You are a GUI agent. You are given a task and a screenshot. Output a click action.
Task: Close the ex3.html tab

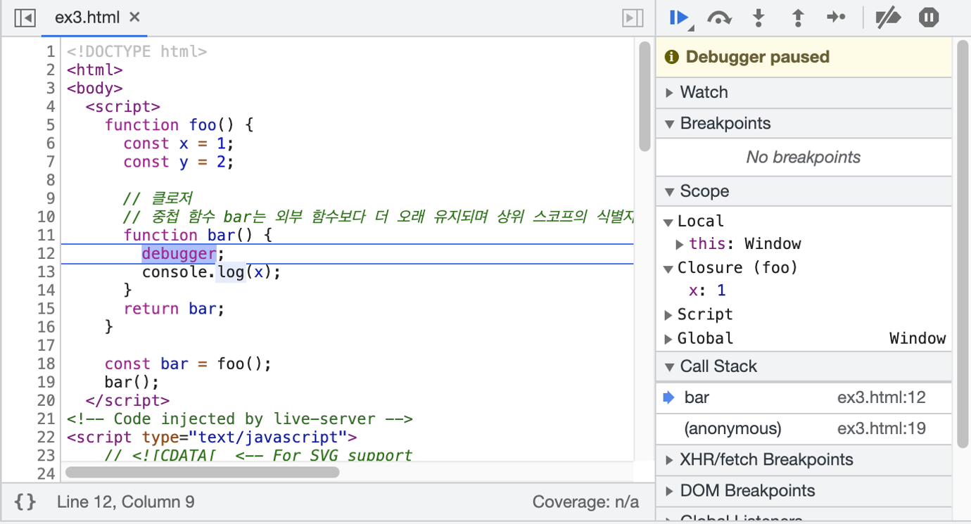click(135, 18)
